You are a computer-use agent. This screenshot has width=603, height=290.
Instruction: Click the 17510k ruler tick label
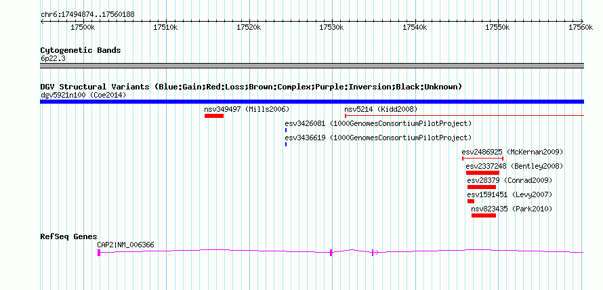click(165, 27)
